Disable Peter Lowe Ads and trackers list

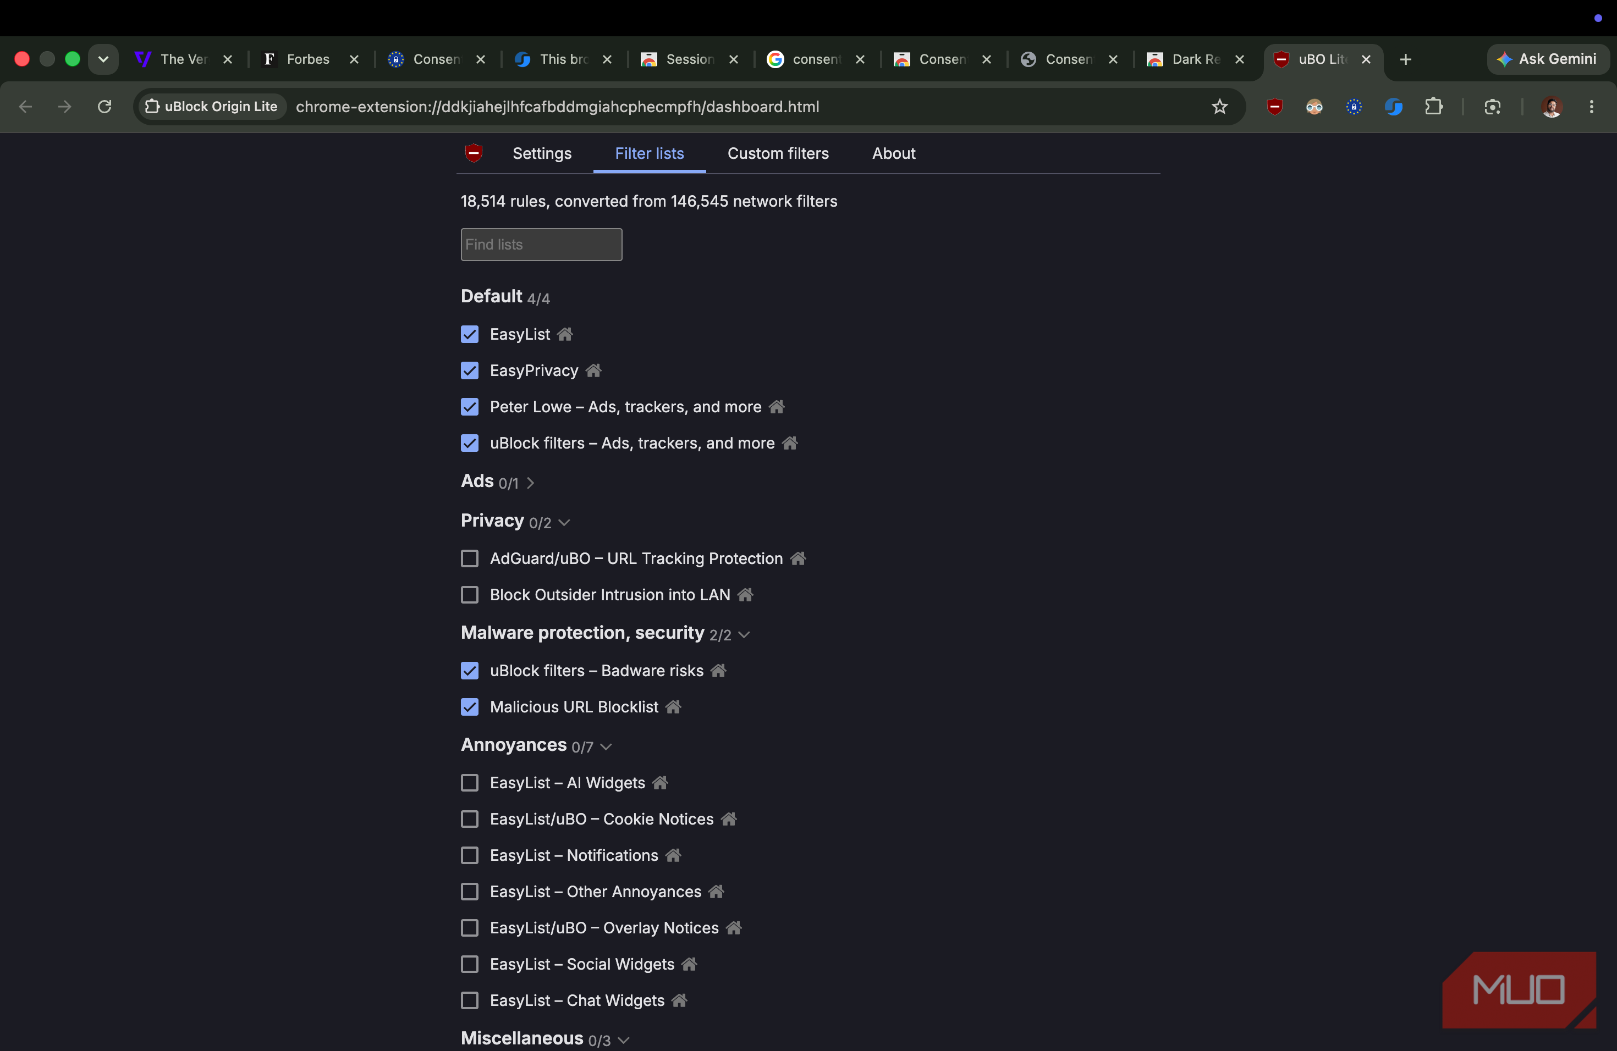[470, 407]
